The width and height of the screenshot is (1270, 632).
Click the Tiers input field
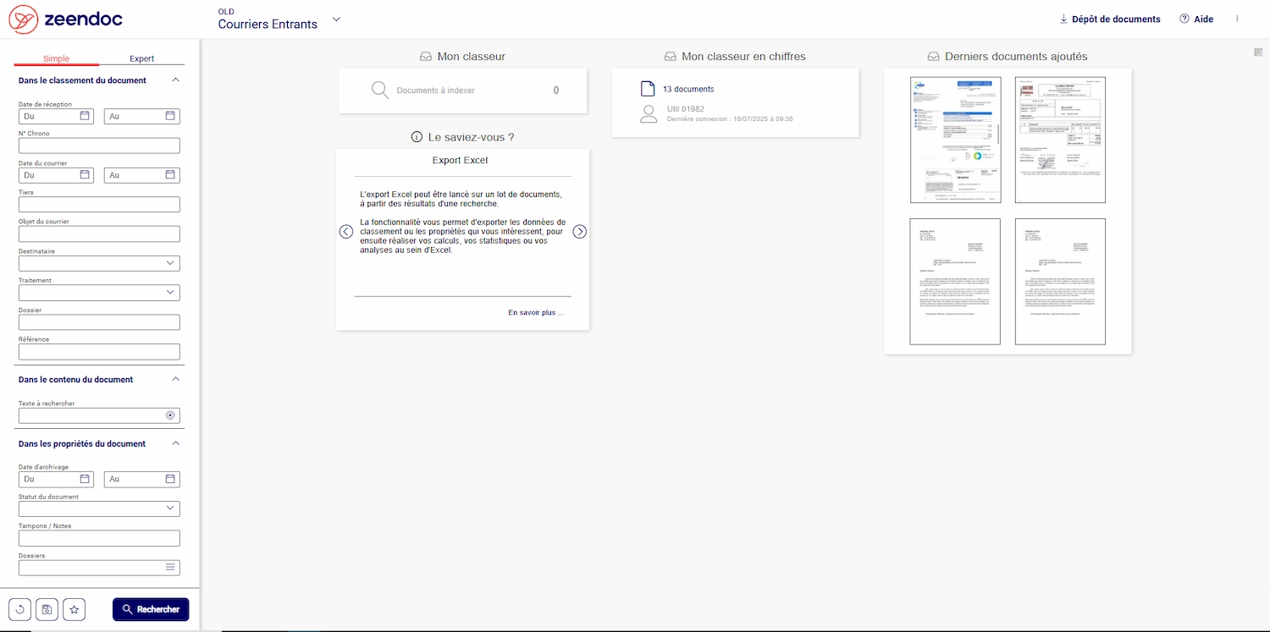coord(99,204)
